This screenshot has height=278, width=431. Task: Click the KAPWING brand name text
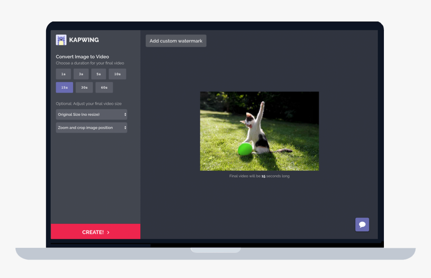pyautogui.click(x=84, y=40)
